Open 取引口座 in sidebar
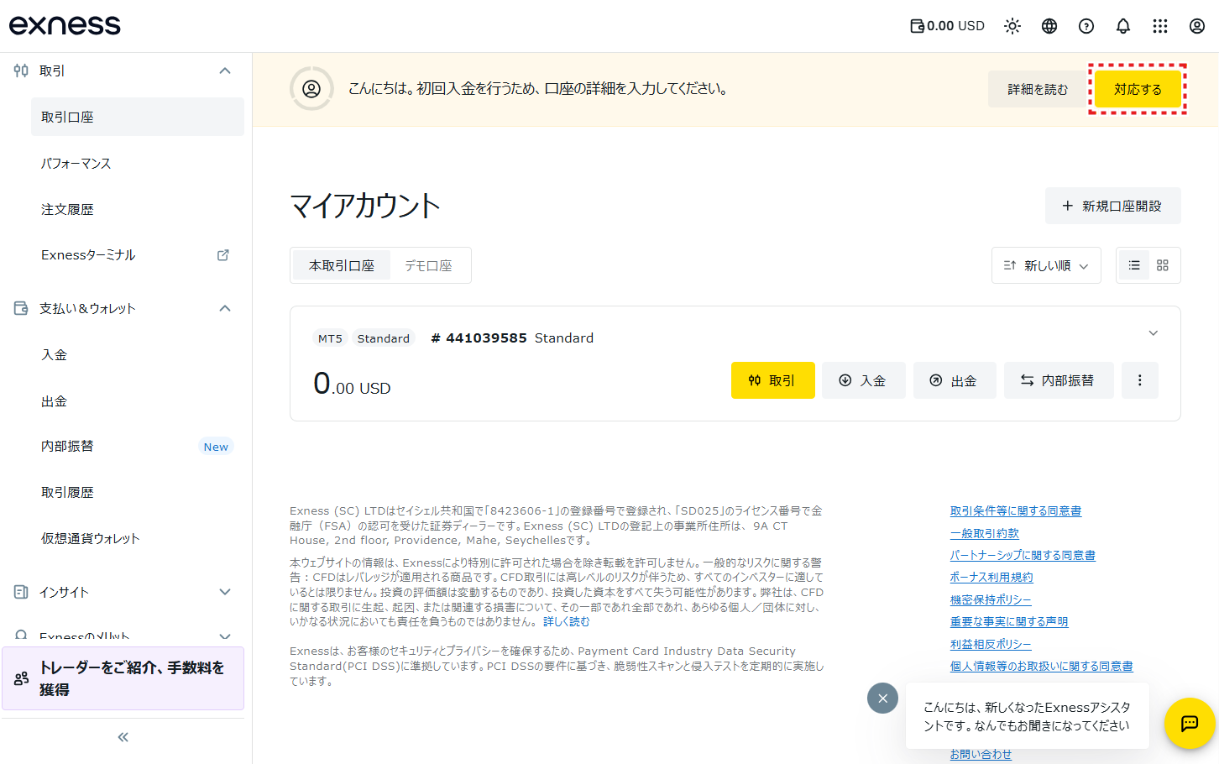 point(138,117)
